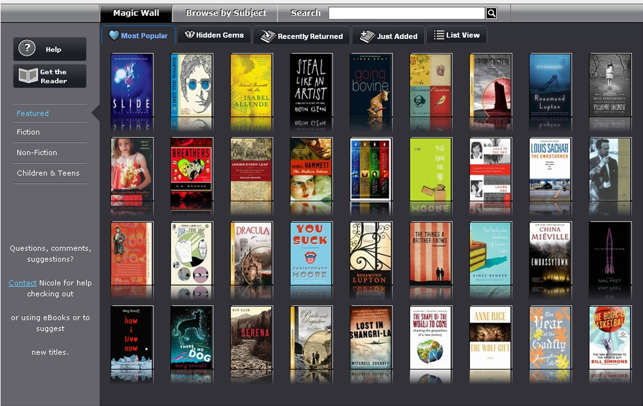Open Shape of the World to Come
Image resolution: width=643 pixels, height=406 pixels.
pos(431,338)
